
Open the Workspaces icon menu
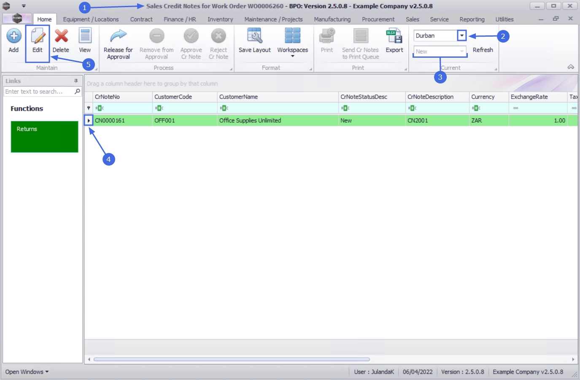click(x=292, y=36)
